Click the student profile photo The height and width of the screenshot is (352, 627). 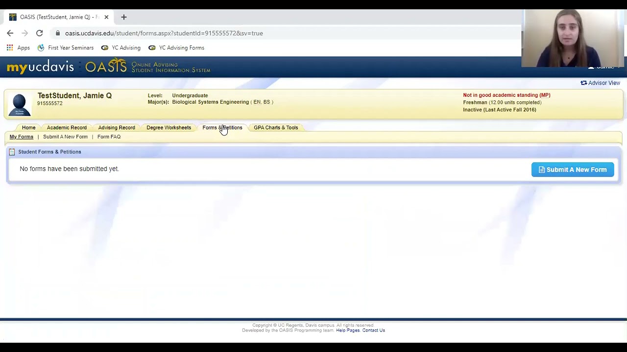(20, 104)
